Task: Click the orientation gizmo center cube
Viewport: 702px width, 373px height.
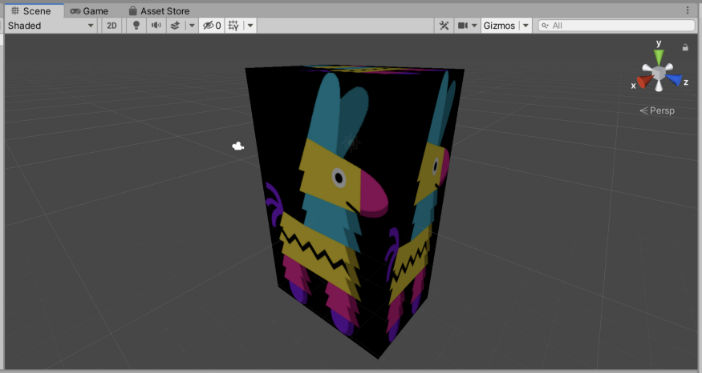Action: click(659, 73)
